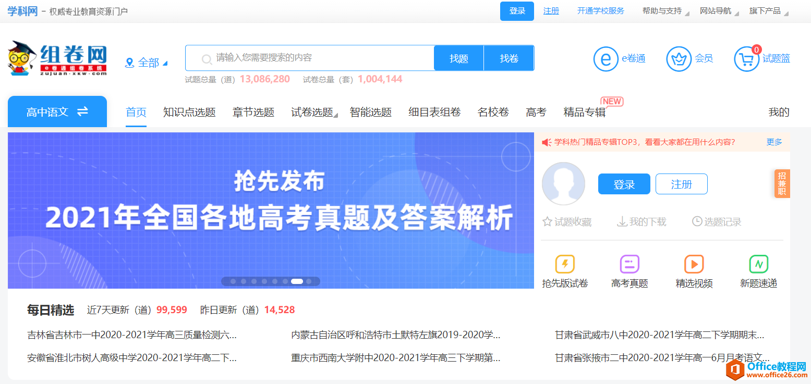This screenshot has width=811, height=384.
Task: Click the magnifier icon in search box
Action: point(207,59)
